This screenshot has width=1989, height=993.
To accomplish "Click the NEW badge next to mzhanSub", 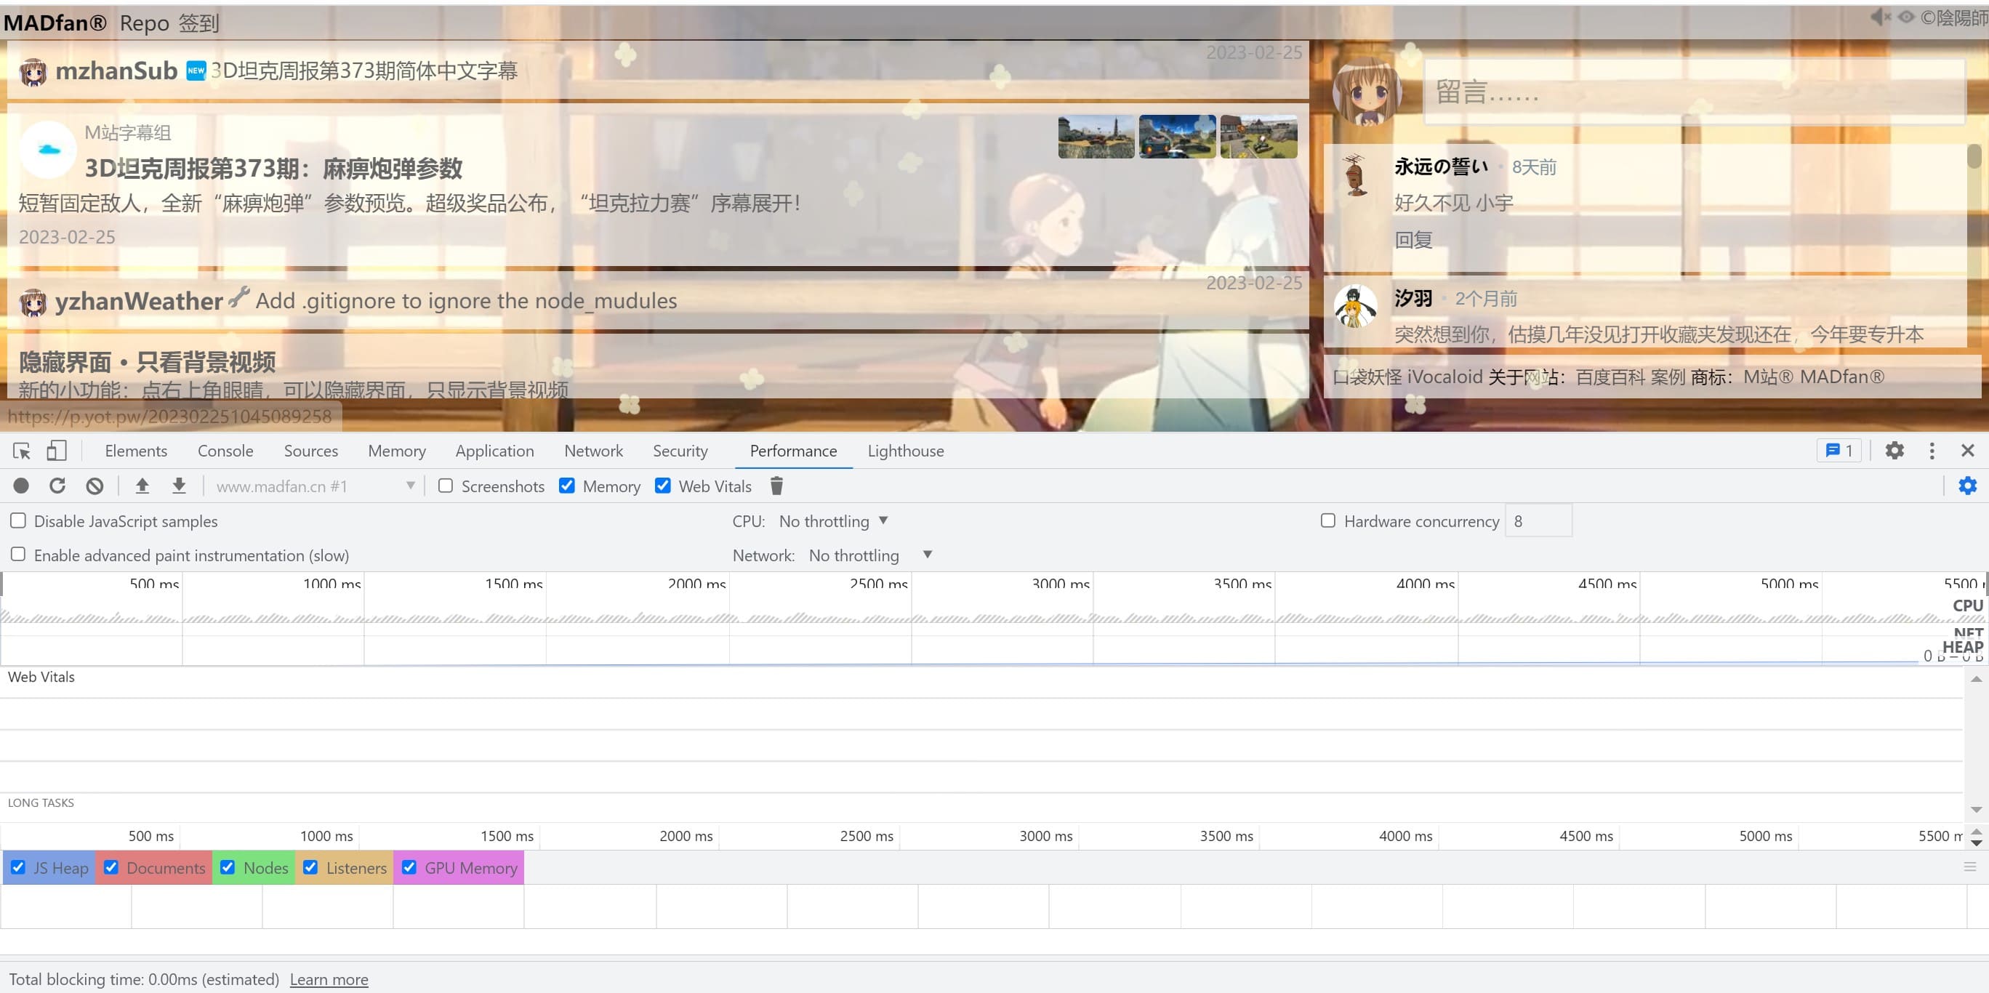I will coord(196,71).
